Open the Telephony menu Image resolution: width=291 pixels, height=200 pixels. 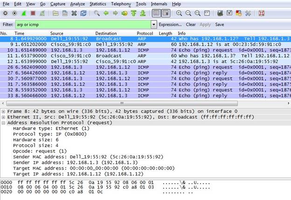tap(121, 4)
